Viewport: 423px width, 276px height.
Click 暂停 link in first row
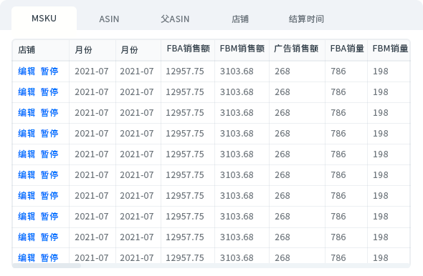click(x=49, y=72)
